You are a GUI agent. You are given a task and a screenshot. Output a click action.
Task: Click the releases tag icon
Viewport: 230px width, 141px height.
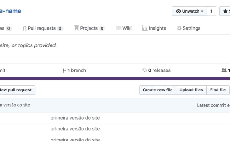[x=145, y=70]
